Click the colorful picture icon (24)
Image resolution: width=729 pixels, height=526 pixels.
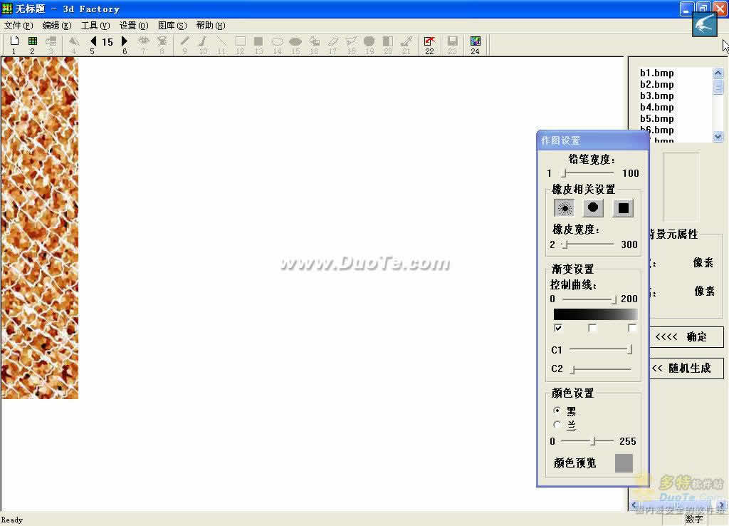[x=475, y=42]
